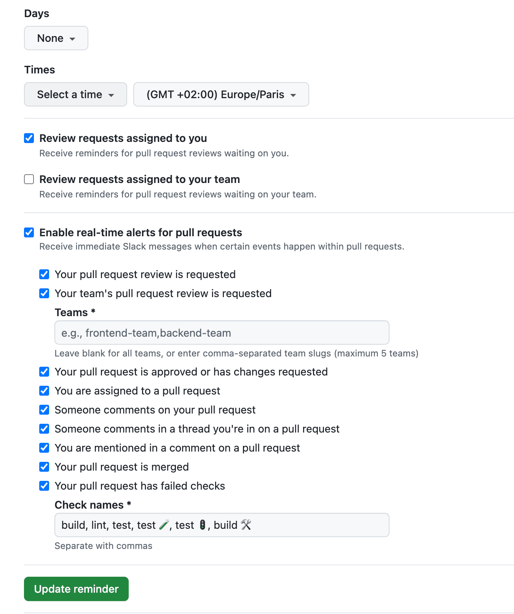
Task: Click 'pull request reviews waiting on you' description
Action: click(164, 153)
